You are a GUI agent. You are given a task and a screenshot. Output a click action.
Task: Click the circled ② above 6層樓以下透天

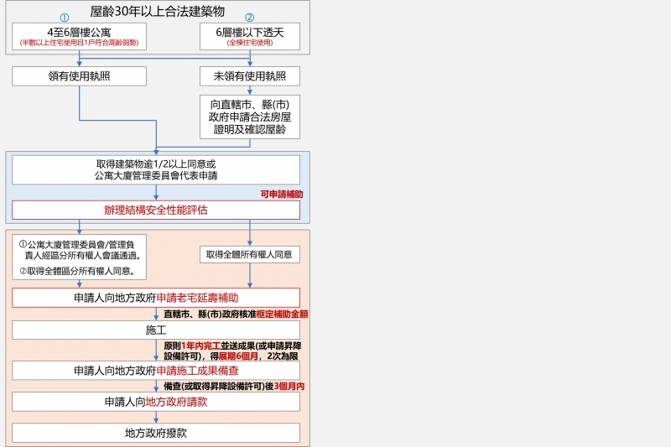(249, 18)
